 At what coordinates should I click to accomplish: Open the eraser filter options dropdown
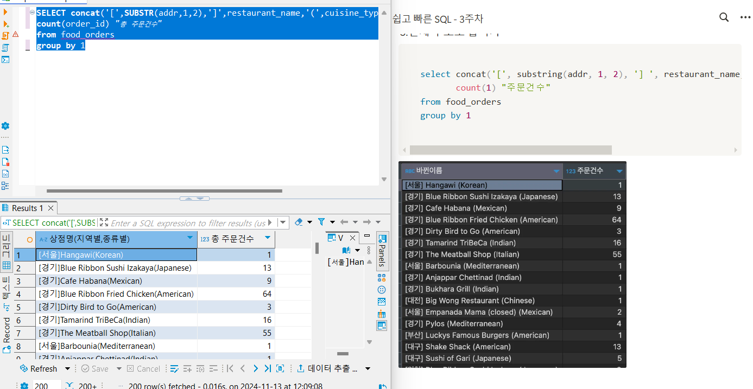point(309,222)
